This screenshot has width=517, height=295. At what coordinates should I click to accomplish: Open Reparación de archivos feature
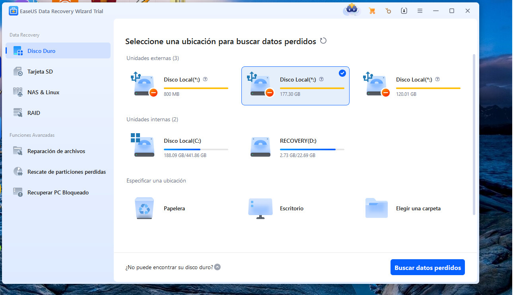[x=56, y=151]
